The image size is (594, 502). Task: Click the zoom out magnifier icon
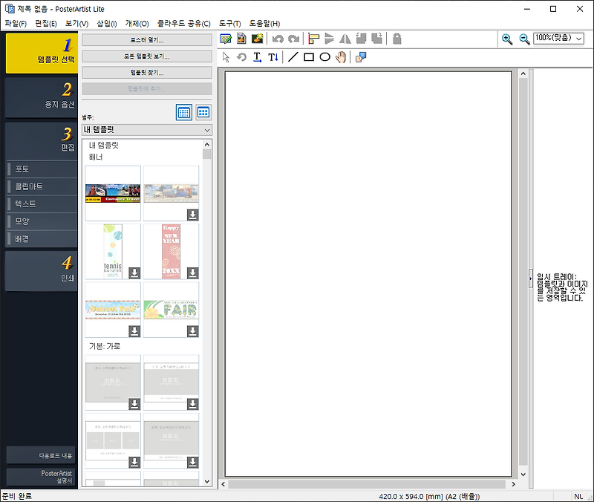[x=524, y=39]
